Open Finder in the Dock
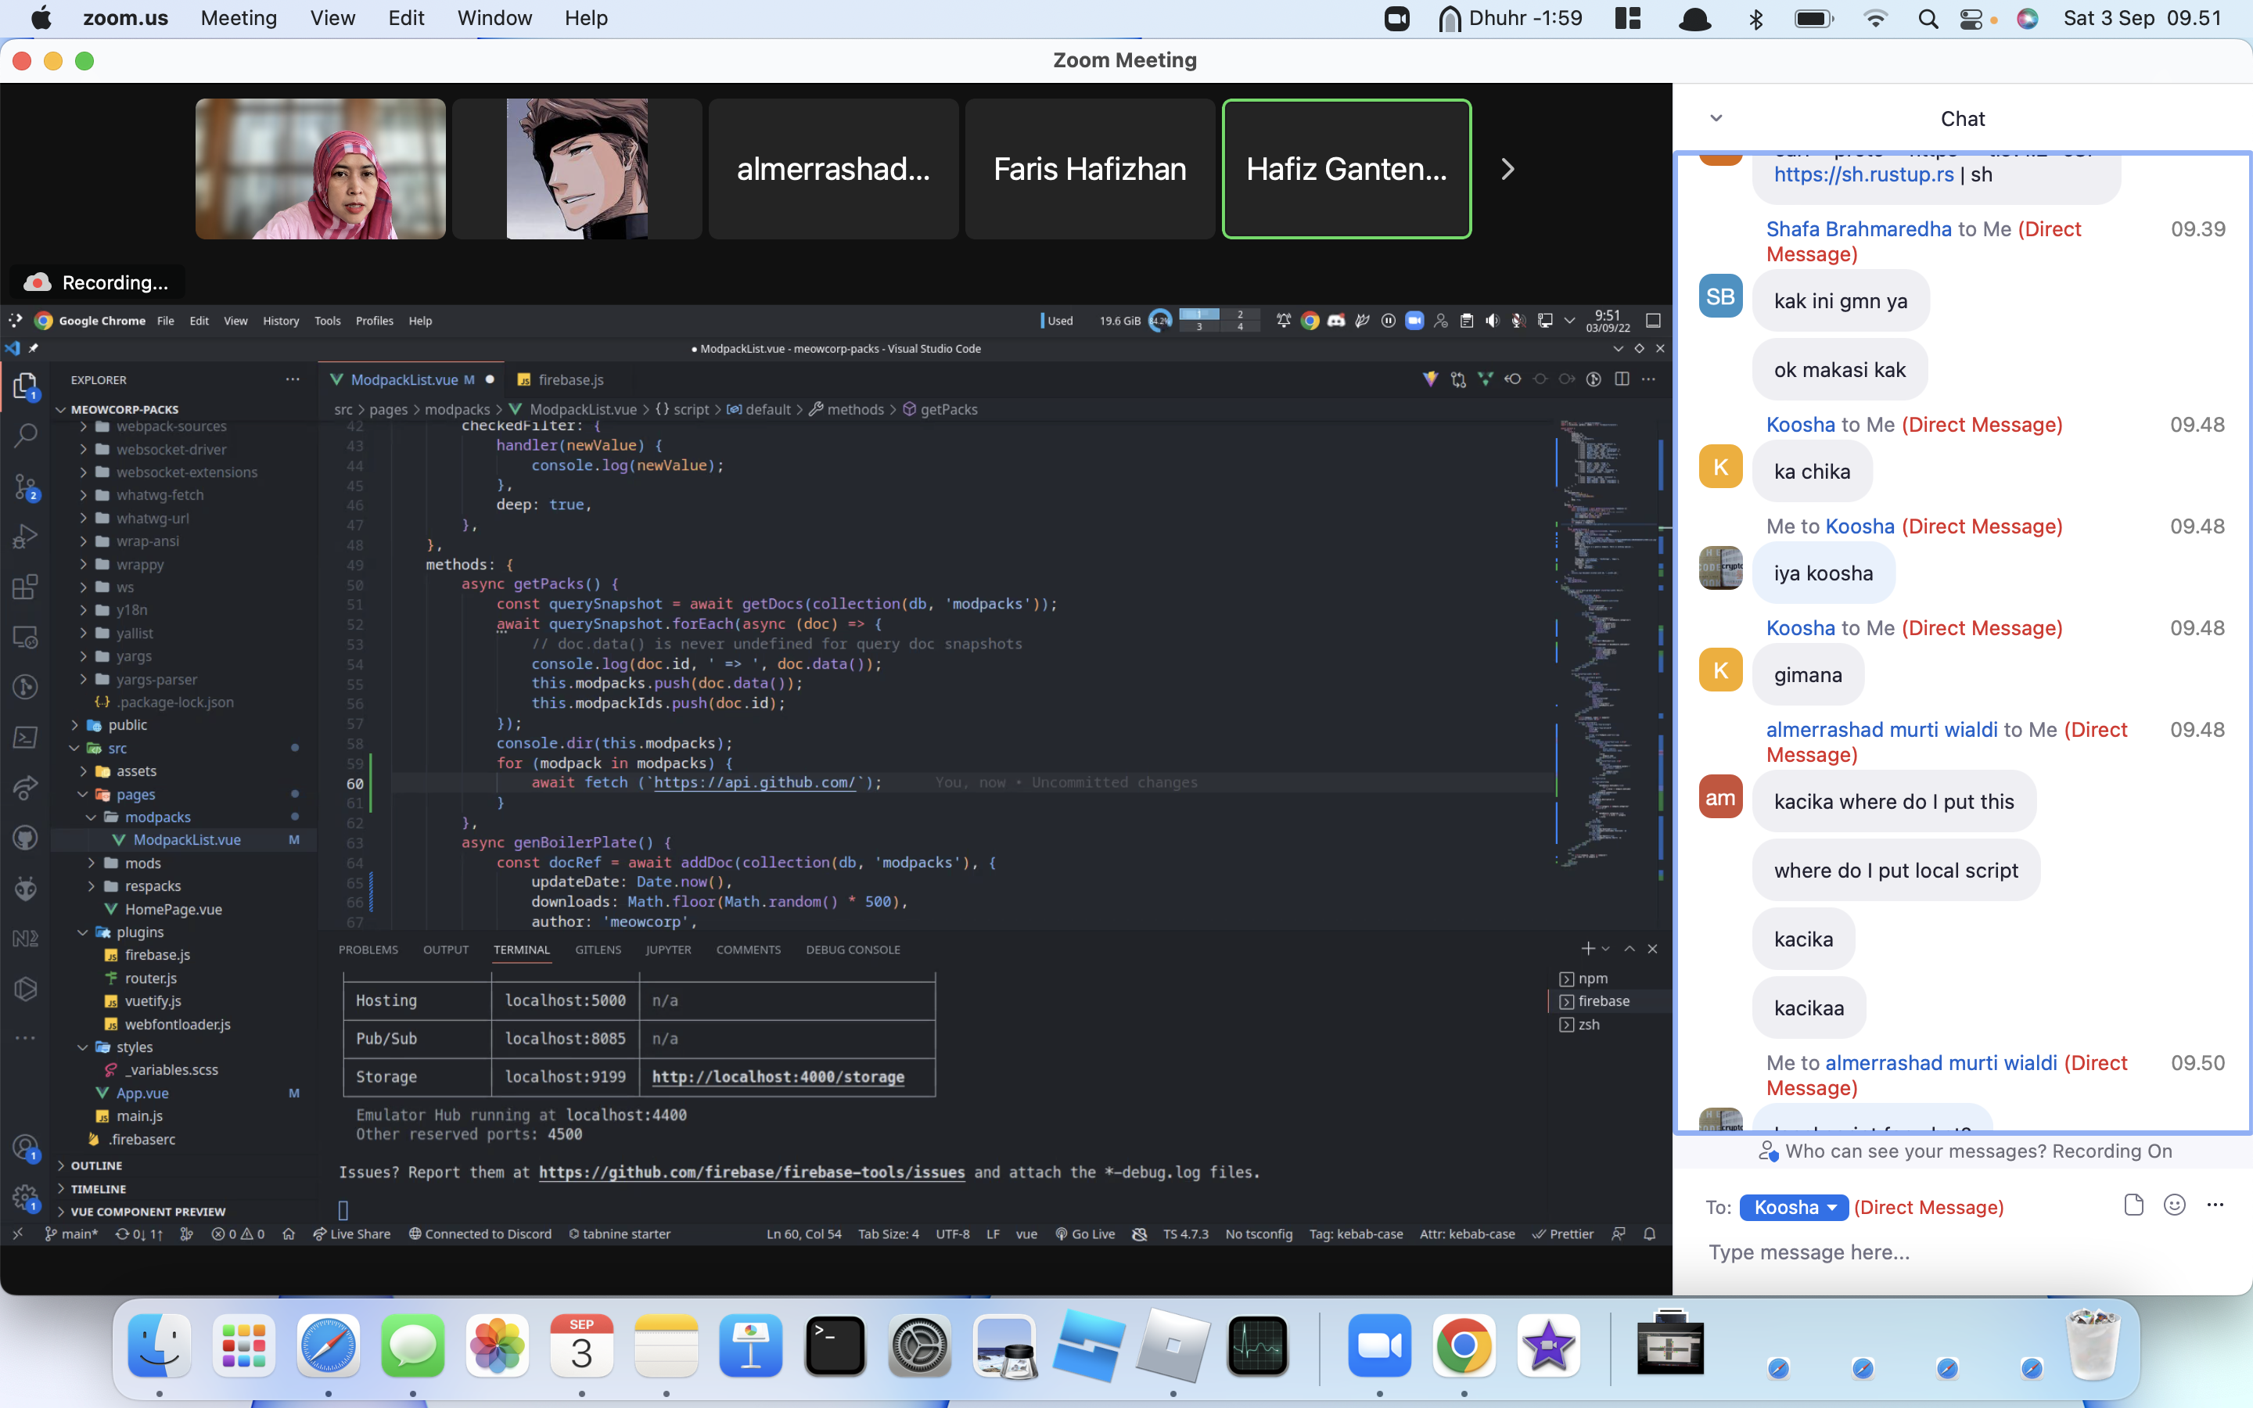The image size is (2253, 1408). pos(160,1345)
